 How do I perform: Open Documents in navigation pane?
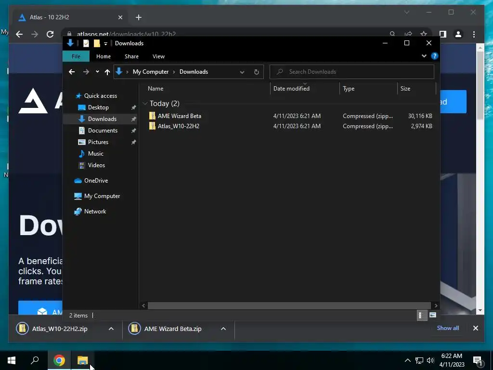(103, 130)
